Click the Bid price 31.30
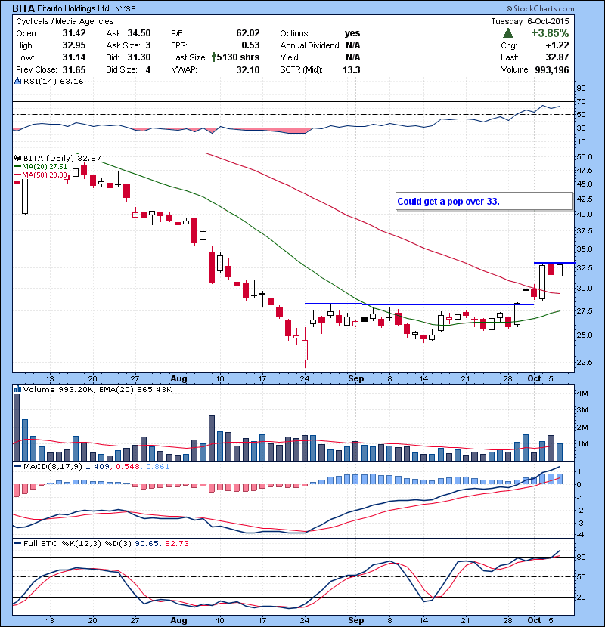 pos(139,57)
